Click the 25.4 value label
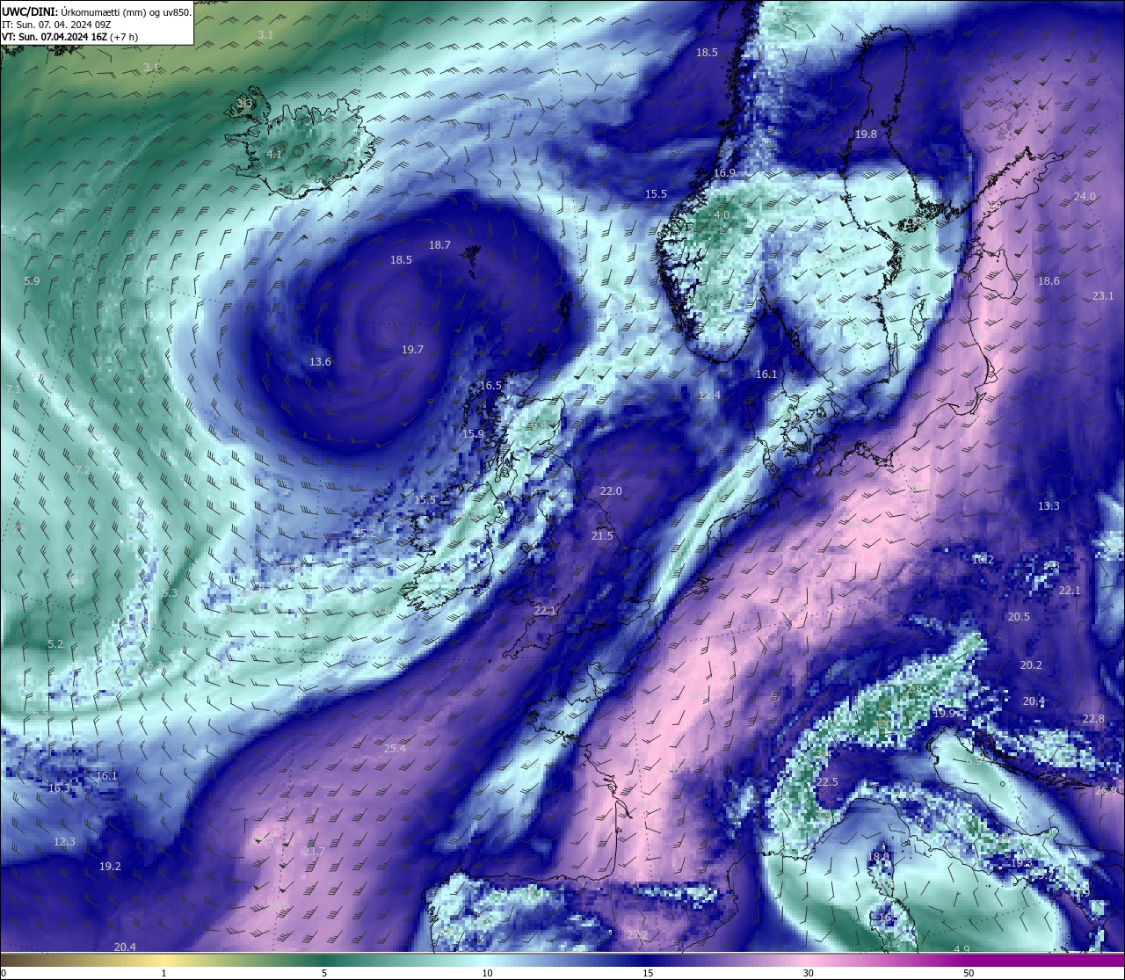The width and height of the screenshot is (1125, 980). 396,749
